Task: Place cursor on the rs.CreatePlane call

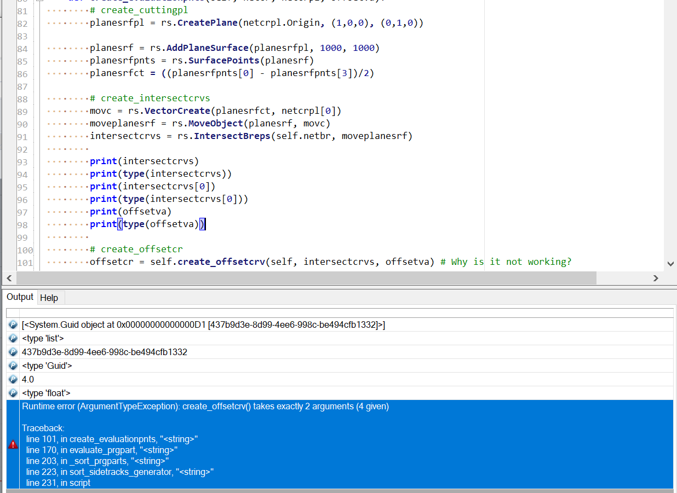Action: click(200, 23)
